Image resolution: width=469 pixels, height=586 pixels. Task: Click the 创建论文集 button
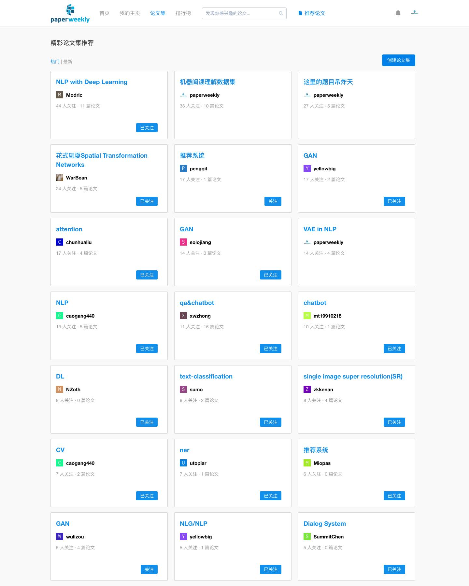(x=399, y=60)
